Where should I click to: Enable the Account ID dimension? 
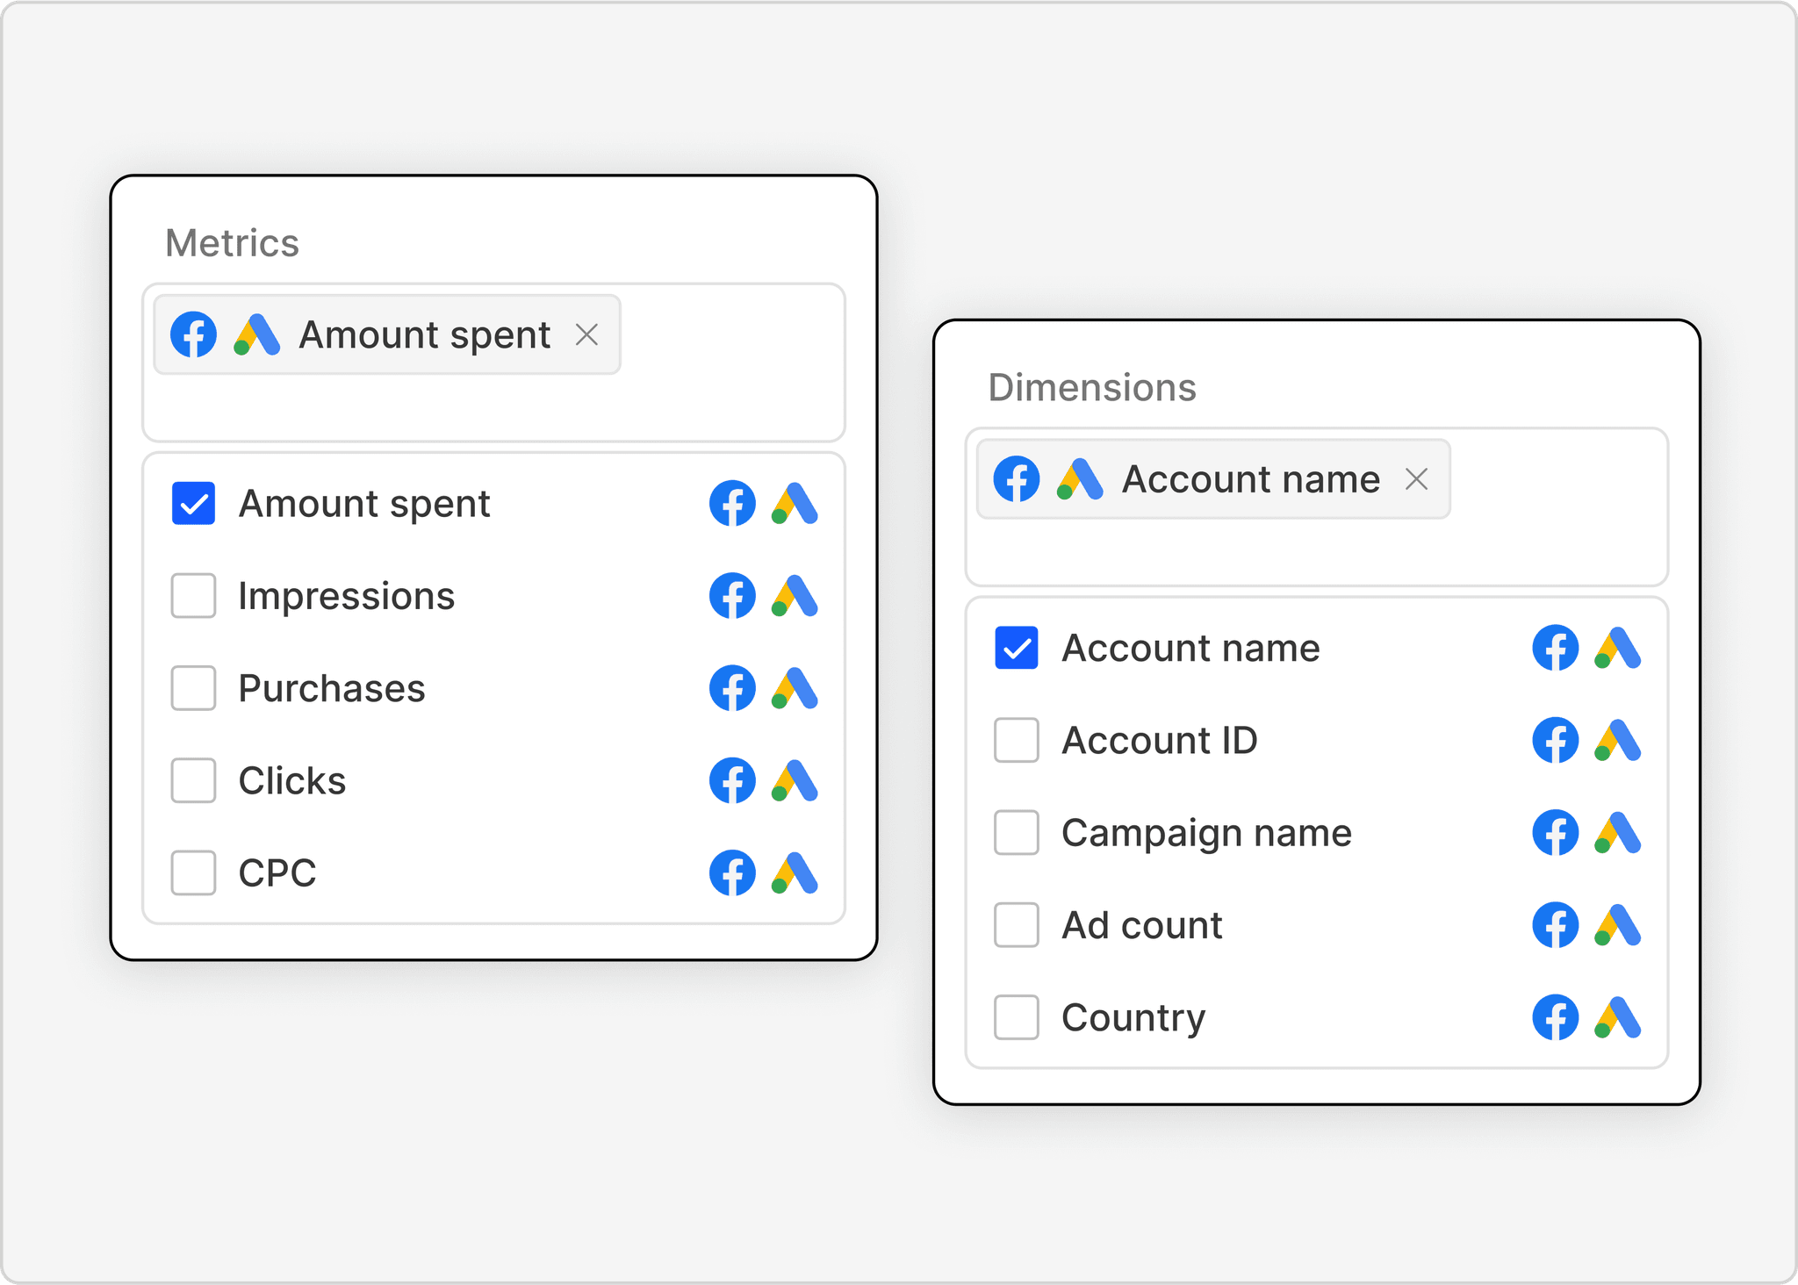click(1016, 740)
